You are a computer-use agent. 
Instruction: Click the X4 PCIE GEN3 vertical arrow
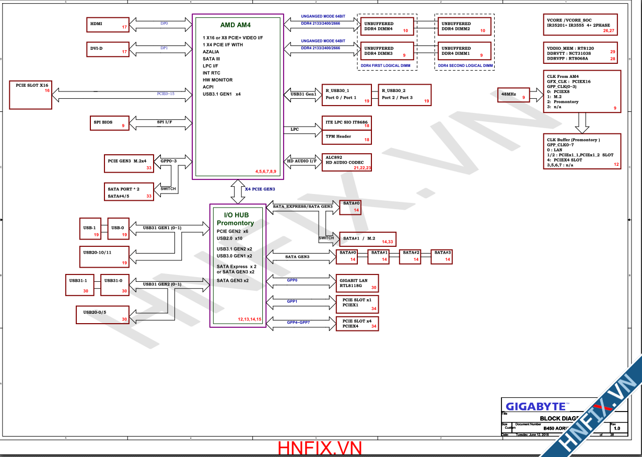pyautogui.click(x=238, y=192)
